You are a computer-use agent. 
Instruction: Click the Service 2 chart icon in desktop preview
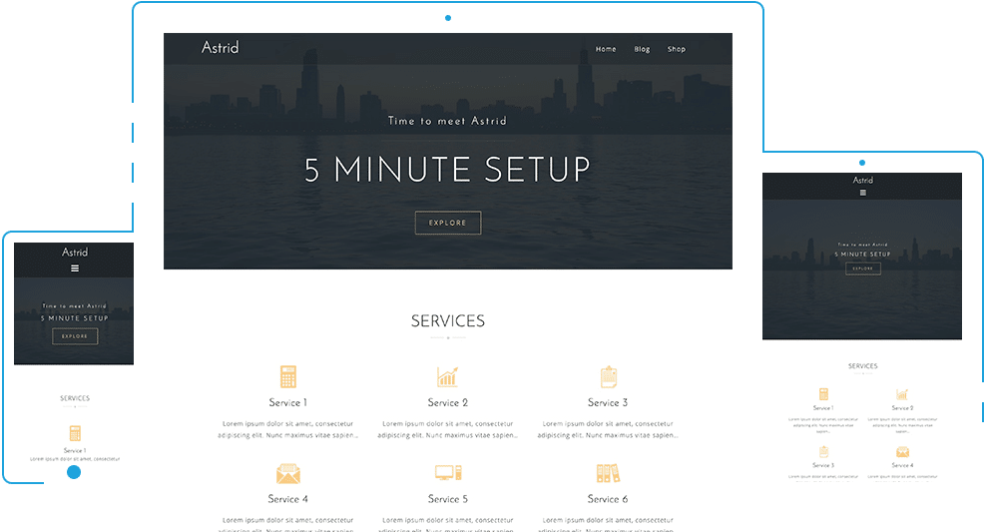(447, 377)
